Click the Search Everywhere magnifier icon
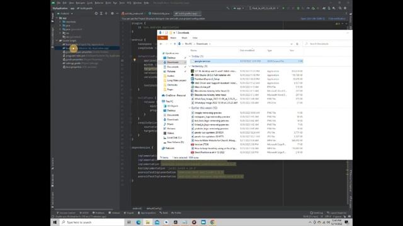 click(x=340, y=8)
